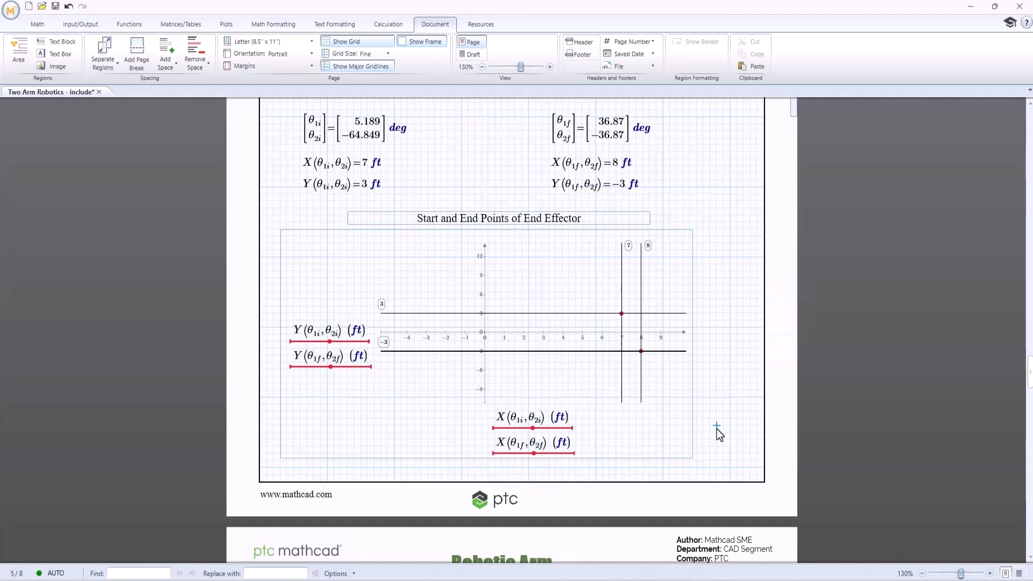Click Separate Regions button
The height and width of the screenshot is (581, 1033).
pyautogui.click(x=104, y=54)
